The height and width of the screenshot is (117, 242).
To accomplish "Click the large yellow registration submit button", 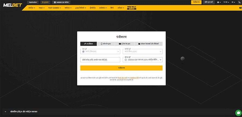I will click(122, 68).
